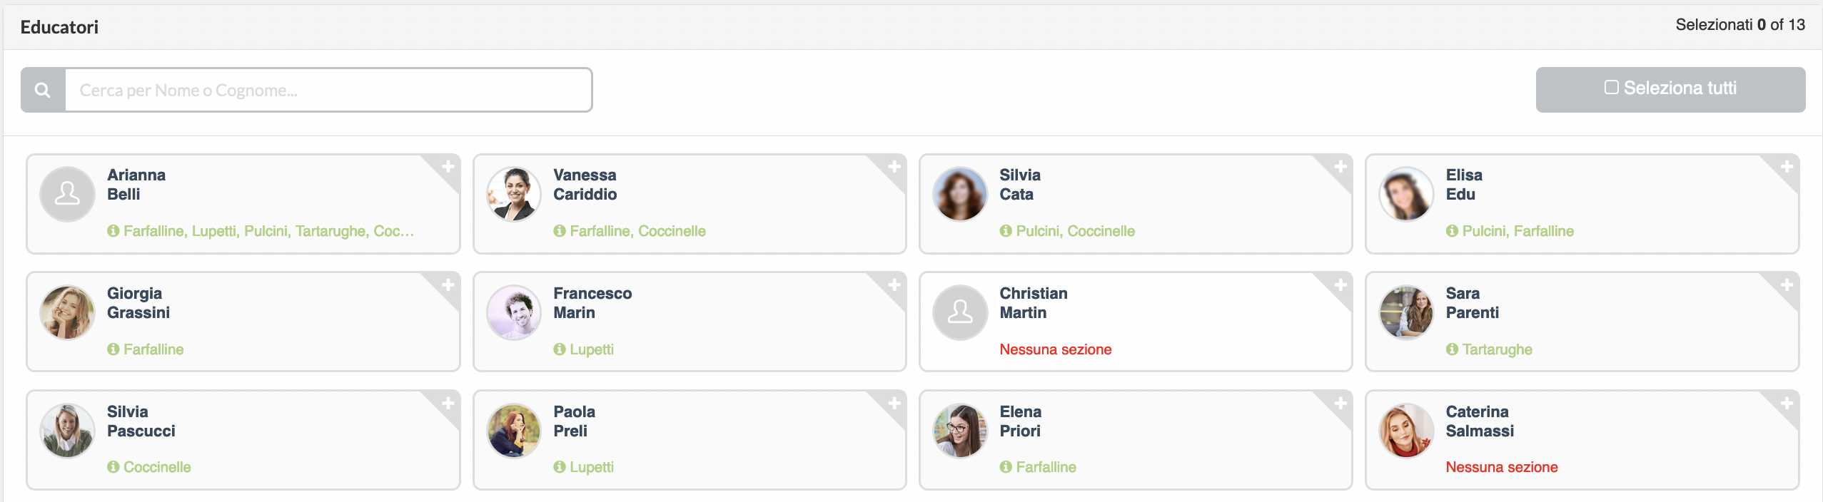Screen dimensions: 1823x502
Task: Click the Coccinelle section under Silvia Pascucci
Action: tap(157, 467)
